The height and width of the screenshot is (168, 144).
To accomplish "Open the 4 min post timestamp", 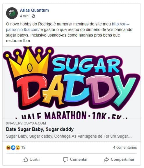I will tap(24, 16).
